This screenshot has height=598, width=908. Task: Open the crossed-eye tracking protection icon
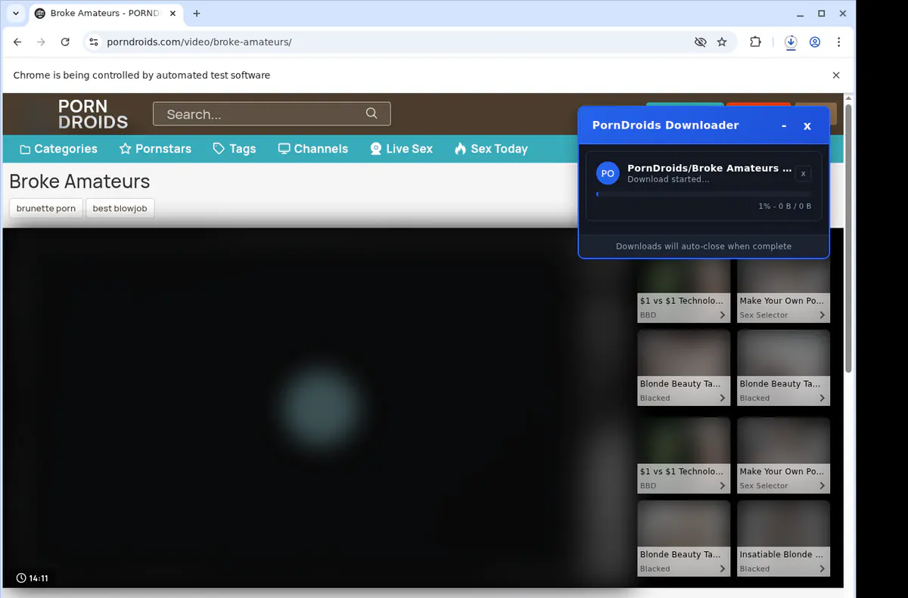[x=701, y=42]
